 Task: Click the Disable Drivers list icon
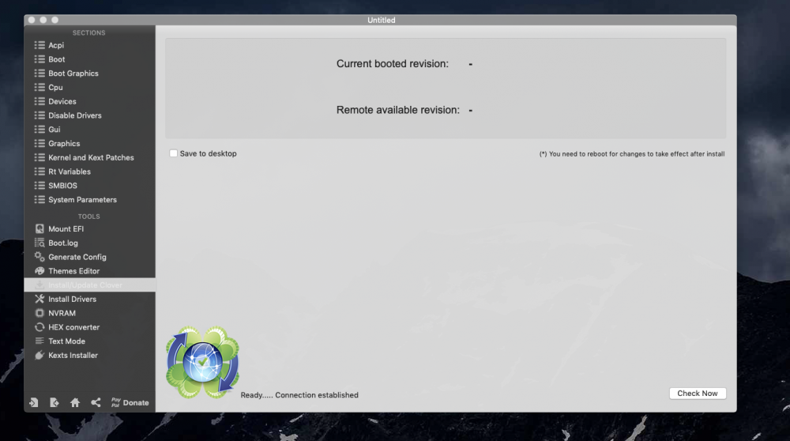pyautogui.click(x=39, y=115)
